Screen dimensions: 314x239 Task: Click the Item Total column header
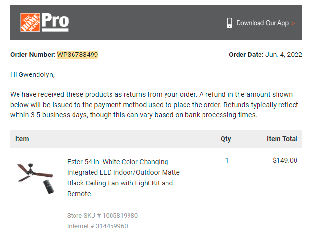click(282, 139)
